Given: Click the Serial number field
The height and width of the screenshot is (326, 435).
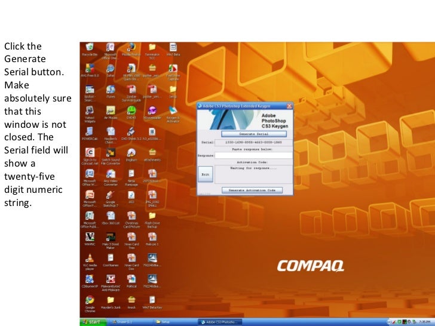Looking at the screenshot, I should [253, 142].
